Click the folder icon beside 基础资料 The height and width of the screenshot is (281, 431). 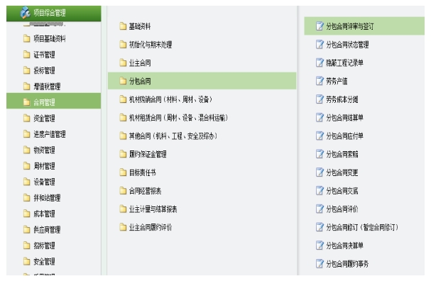[x=123, y=26]
